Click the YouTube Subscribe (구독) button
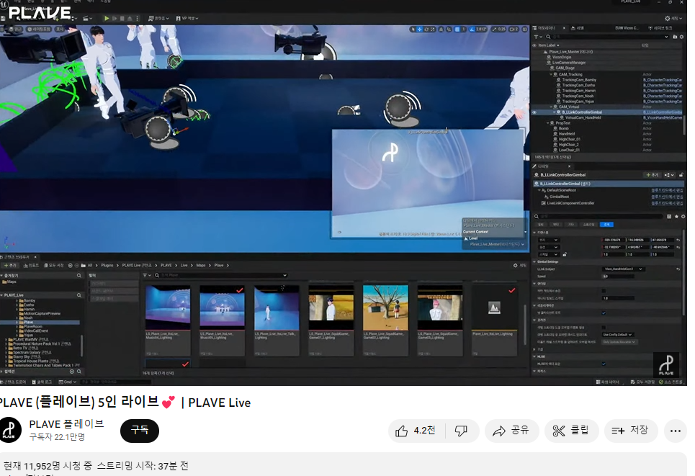Image resolution: width=695 pixels, height=476 pixels. (x=140, y=431)
